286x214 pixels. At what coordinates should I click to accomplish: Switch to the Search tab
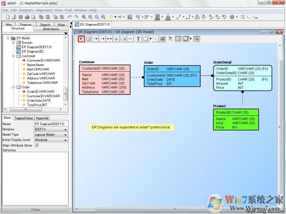(x=45, y=24)
